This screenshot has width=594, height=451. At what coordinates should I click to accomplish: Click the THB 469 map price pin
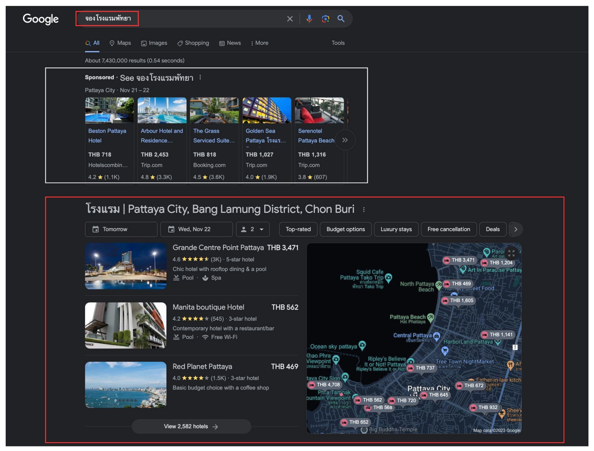point(458,284)
